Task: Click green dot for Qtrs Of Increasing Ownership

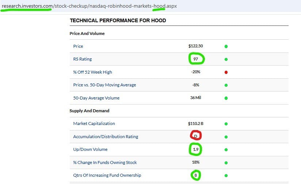Action: coord(226,176)
